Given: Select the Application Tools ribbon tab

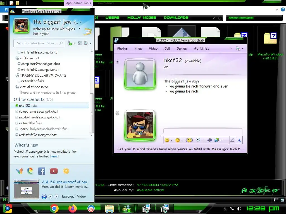Looking at the screenshot, I should pyautogui.click(x=78, y=3).
